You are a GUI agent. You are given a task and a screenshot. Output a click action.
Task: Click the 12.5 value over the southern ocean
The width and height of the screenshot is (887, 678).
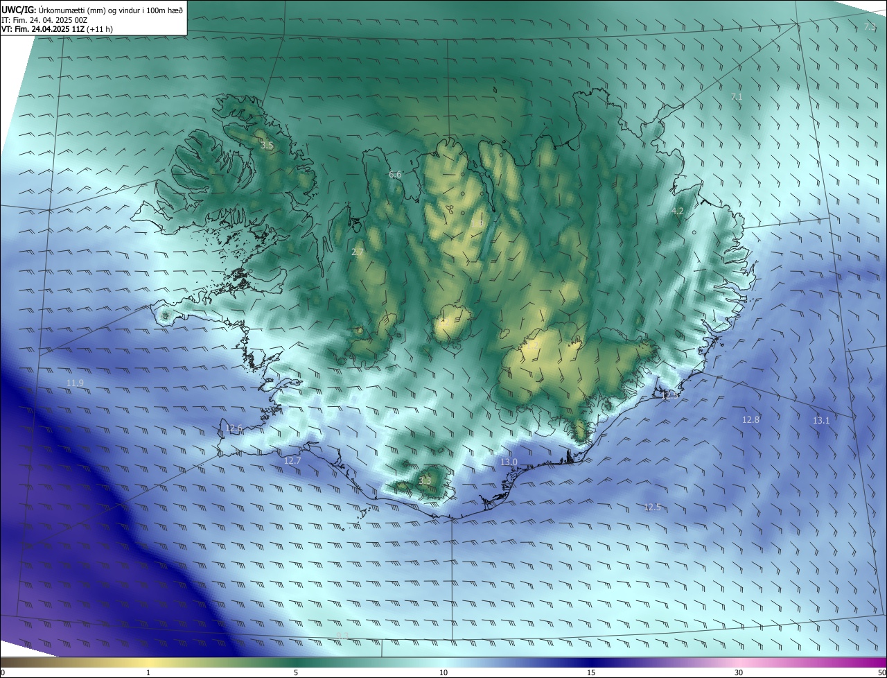coord(652,507)
